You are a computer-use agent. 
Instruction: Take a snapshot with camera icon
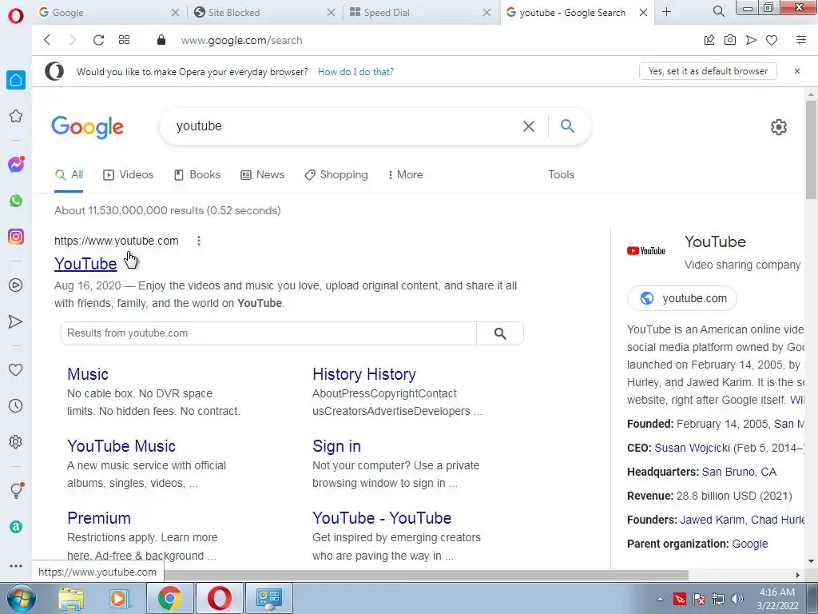(x=730, y=40)
